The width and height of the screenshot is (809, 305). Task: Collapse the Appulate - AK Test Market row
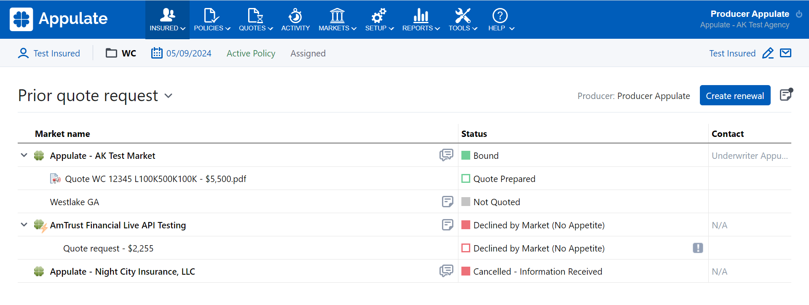pos(24,155)
